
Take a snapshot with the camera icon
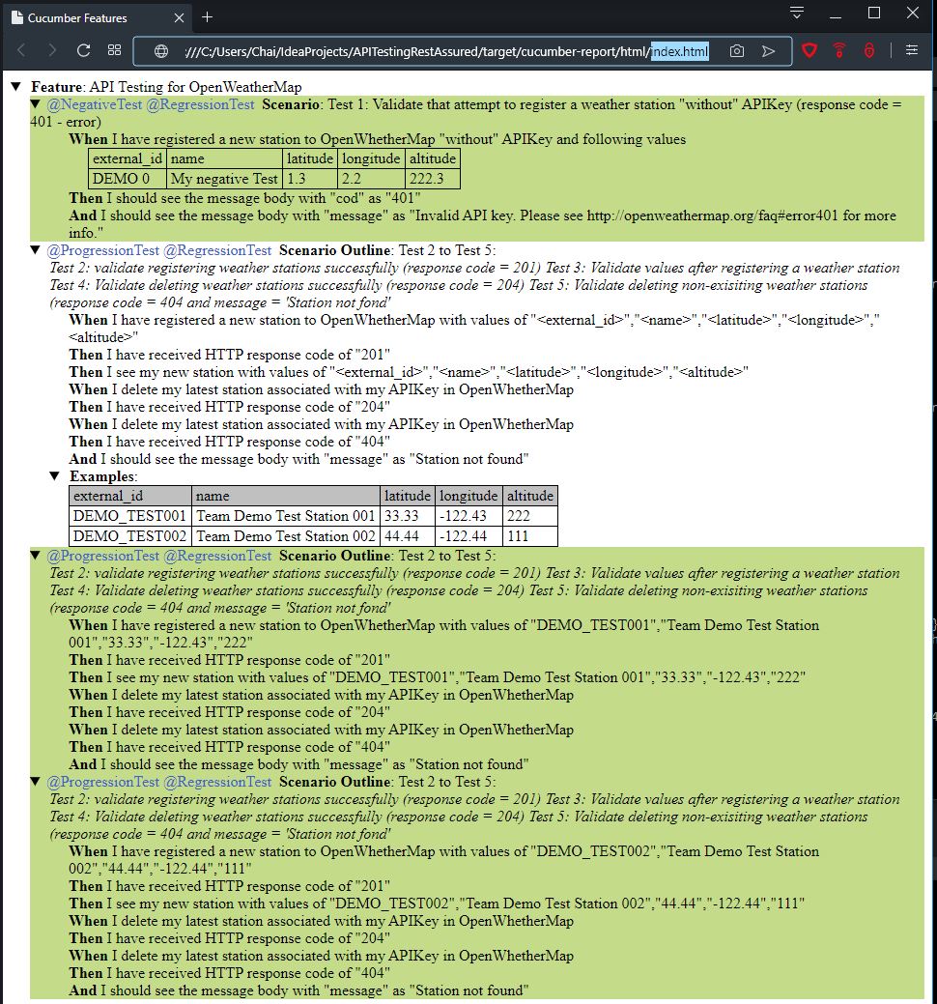737,51
